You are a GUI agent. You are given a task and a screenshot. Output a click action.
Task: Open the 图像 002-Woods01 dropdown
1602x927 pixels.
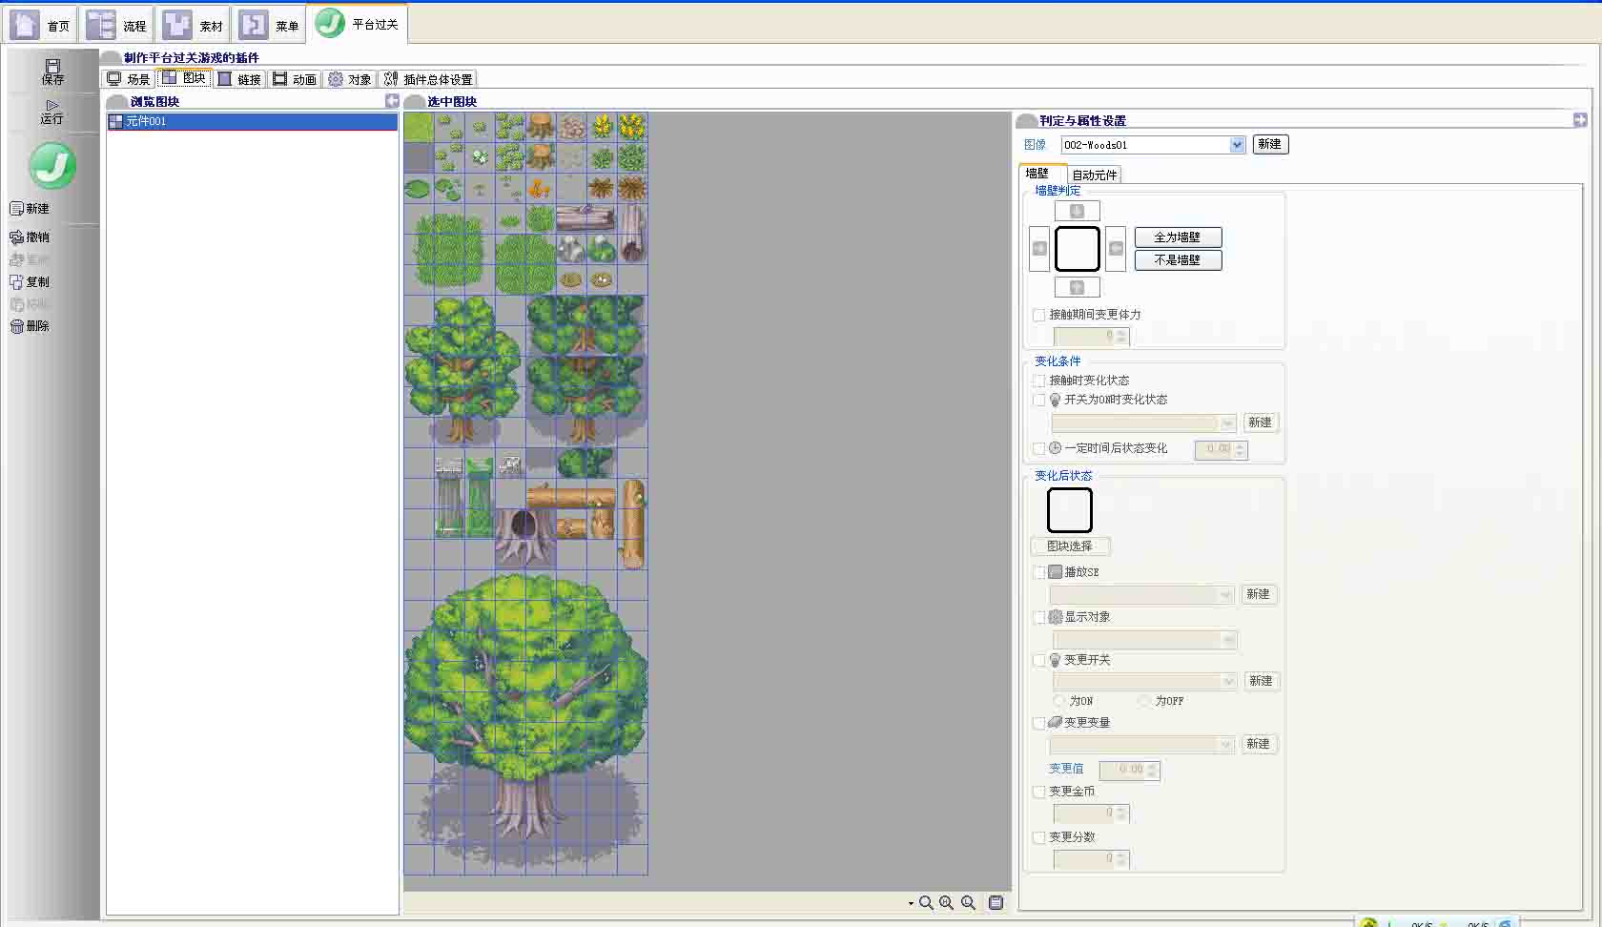tap(1237, 145)
